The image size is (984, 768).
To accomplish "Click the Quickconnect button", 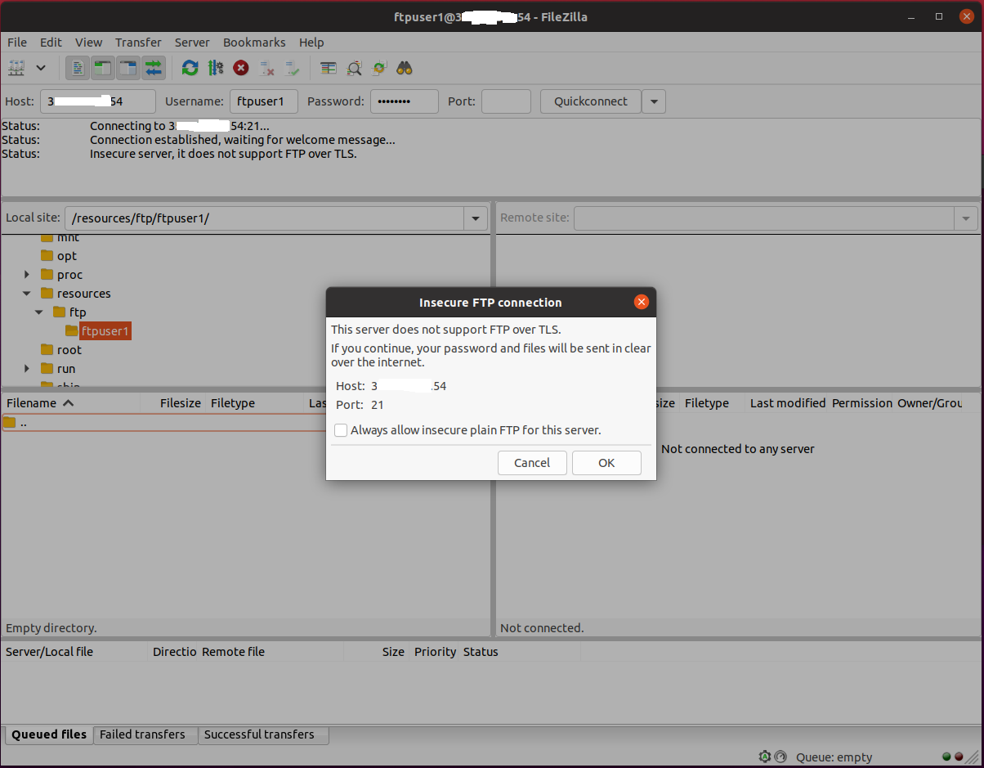I will pos(591,101).
